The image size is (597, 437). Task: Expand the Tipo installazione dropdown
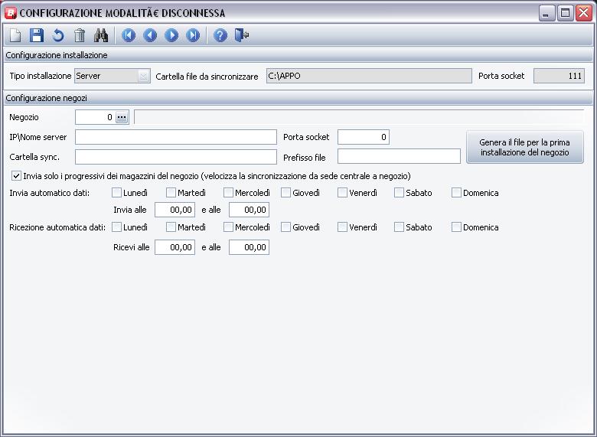(143, 76)
